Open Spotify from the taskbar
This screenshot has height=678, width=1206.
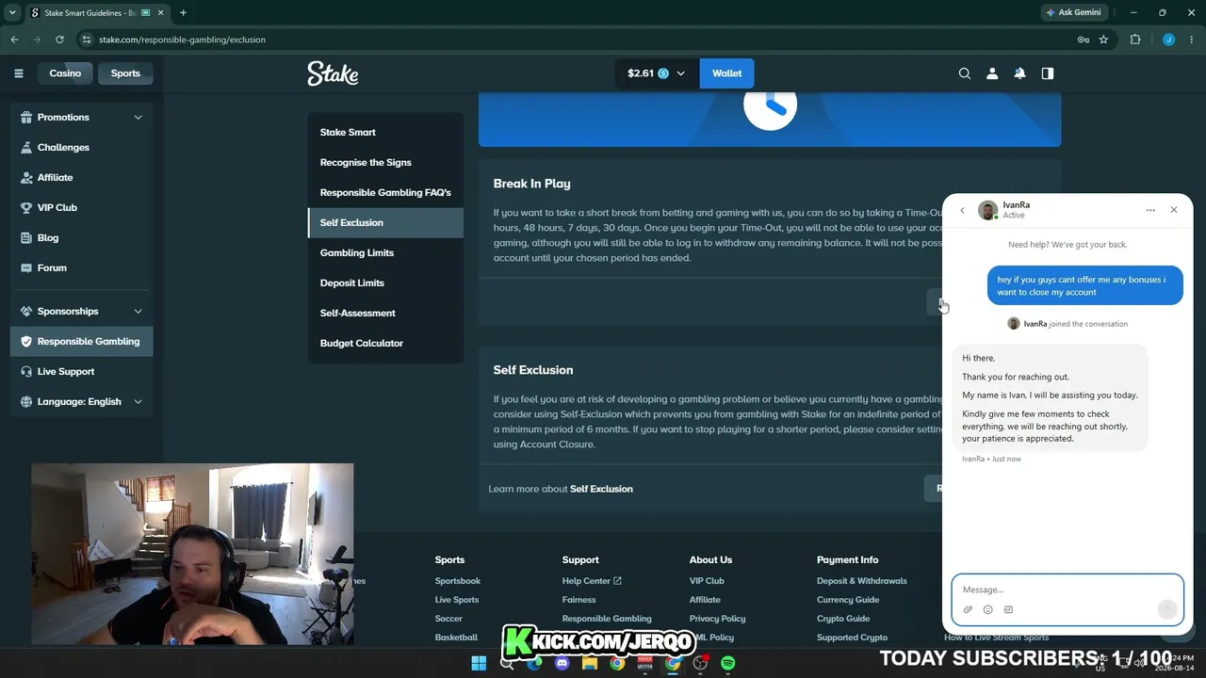pyautogui.click(x=727, y=663)
